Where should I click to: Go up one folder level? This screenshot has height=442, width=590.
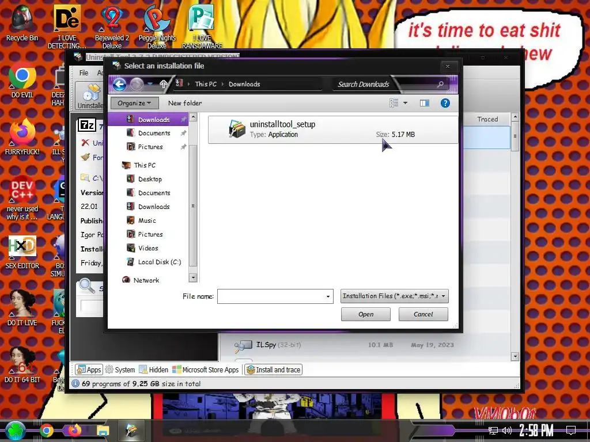(x=163, y=84)
